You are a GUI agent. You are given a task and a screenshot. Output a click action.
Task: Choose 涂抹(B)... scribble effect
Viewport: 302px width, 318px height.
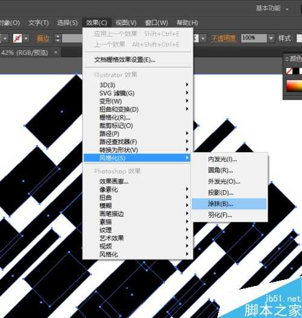(x=230, y=203)
